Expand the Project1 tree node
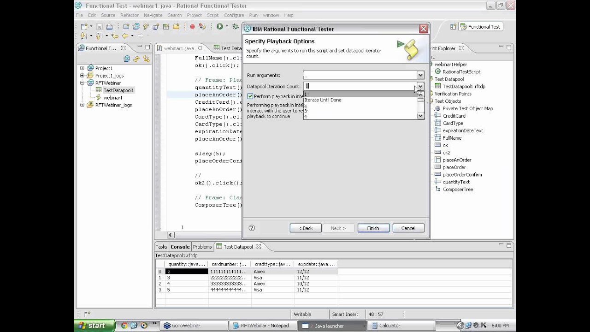 pyautogui.click(x=82, y=68)
